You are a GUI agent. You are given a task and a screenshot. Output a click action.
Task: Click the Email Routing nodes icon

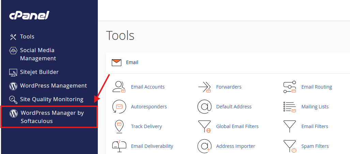(x=290, y=87)
